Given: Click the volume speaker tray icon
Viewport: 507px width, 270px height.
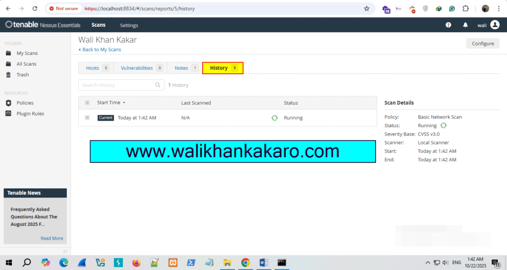Looking at the screenshot, I should pyautogui.click(x=446, y=263).
